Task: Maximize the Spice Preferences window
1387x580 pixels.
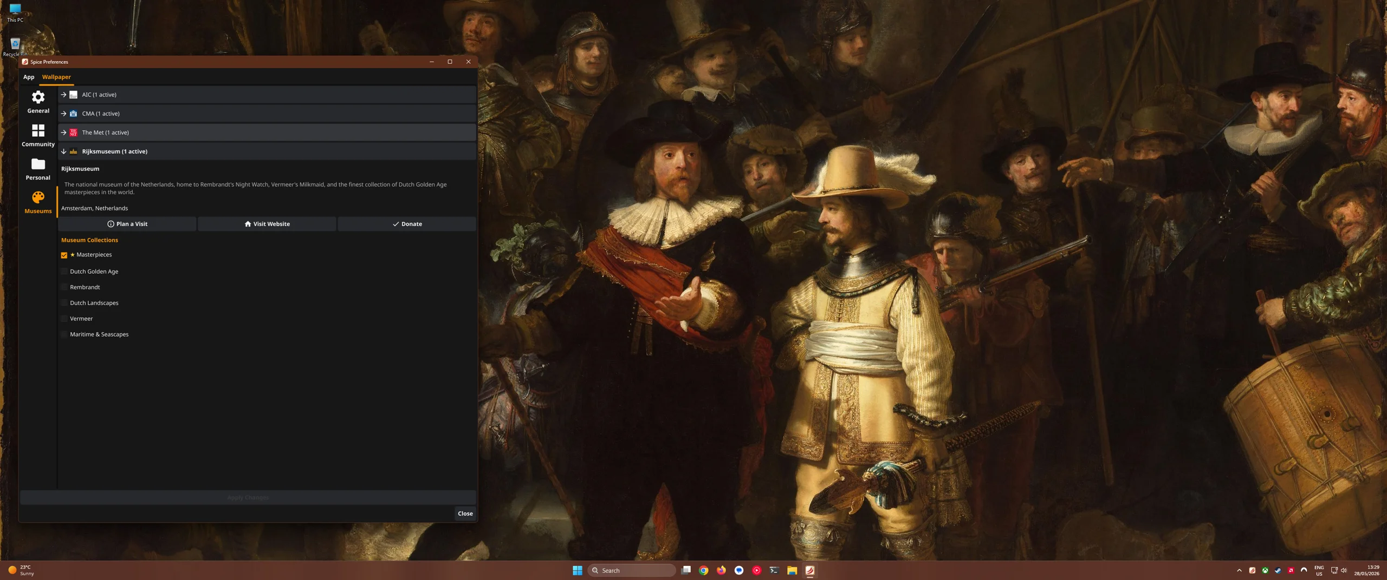Action: [450, 62]
